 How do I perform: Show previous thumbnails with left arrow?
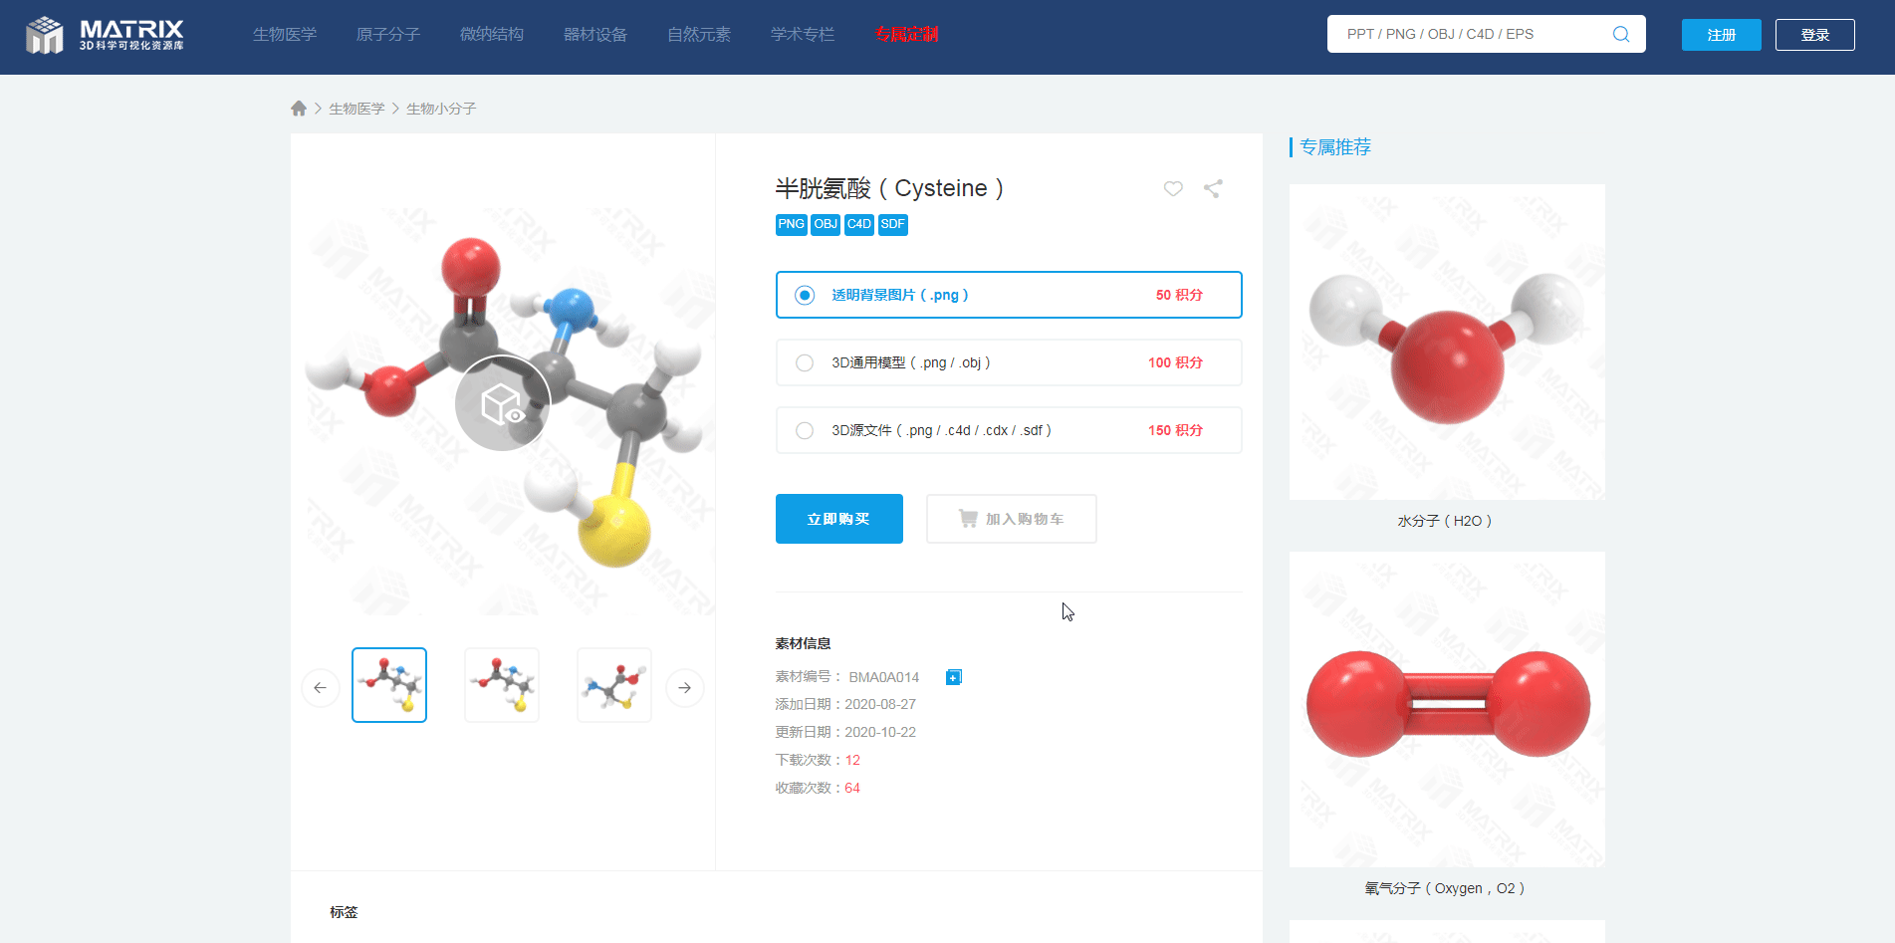(320, 687)
